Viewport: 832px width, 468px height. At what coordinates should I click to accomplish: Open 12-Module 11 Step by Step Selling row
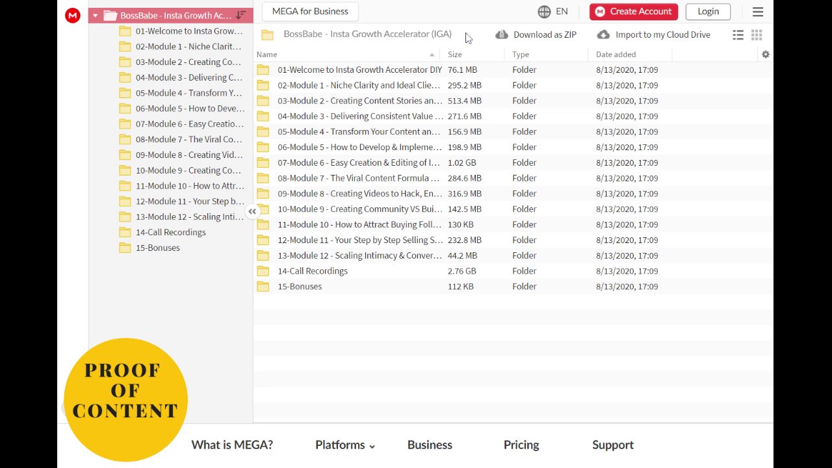pyautogui.click(x=513, y=240)
